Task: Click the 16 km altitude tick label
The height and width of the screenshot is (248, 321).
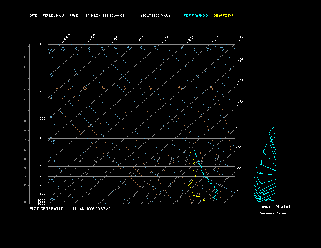Action: coord(24,46)
